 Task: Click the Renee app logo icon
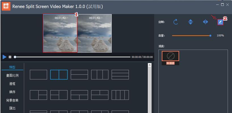coord(6,6)
